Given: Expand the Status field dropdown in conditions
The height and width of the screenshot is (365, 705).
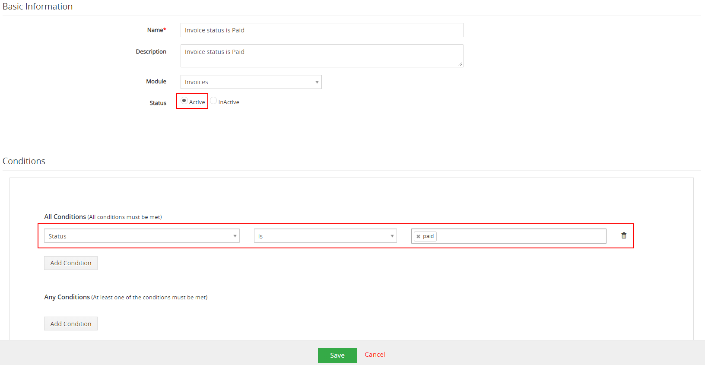Looking at the screenshot, I should tap(142, 236).
